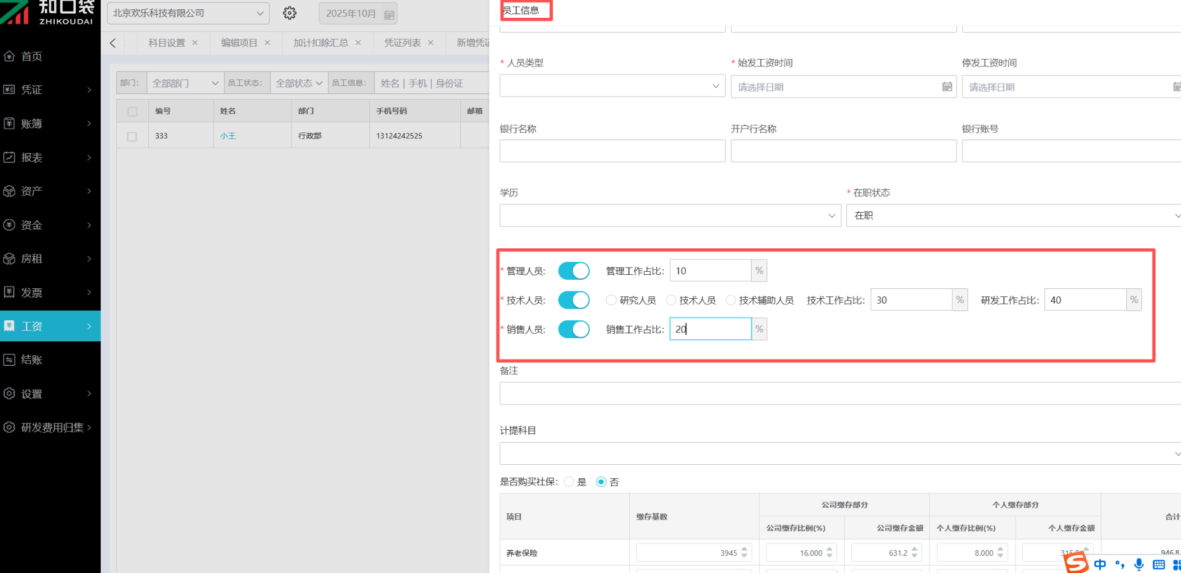Open the calendar icon in 始发工资时间 field
The image size is (1181, 573).
[x=947, y=87]
